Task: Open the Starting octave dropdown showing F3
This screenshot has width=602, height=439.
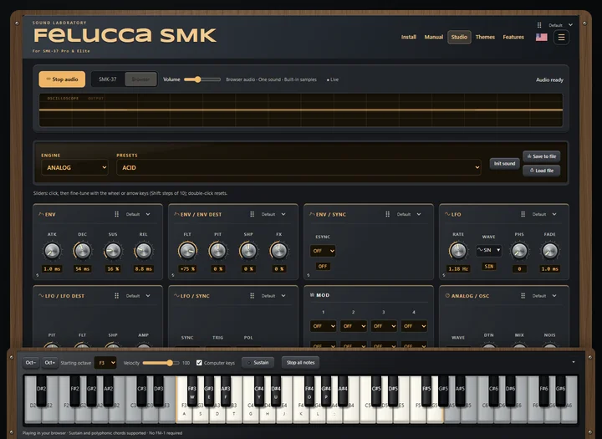Action: [105, 363]
